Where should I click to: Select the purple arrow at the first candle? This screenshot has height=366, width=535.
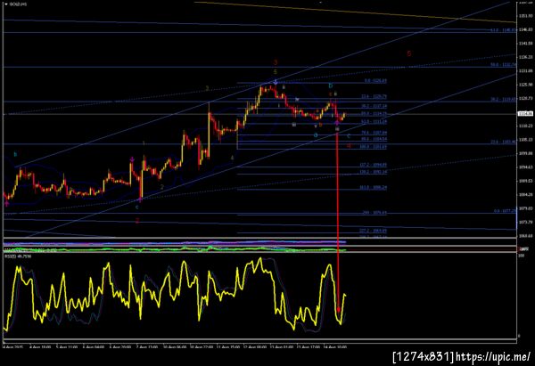tap(7, 203)
